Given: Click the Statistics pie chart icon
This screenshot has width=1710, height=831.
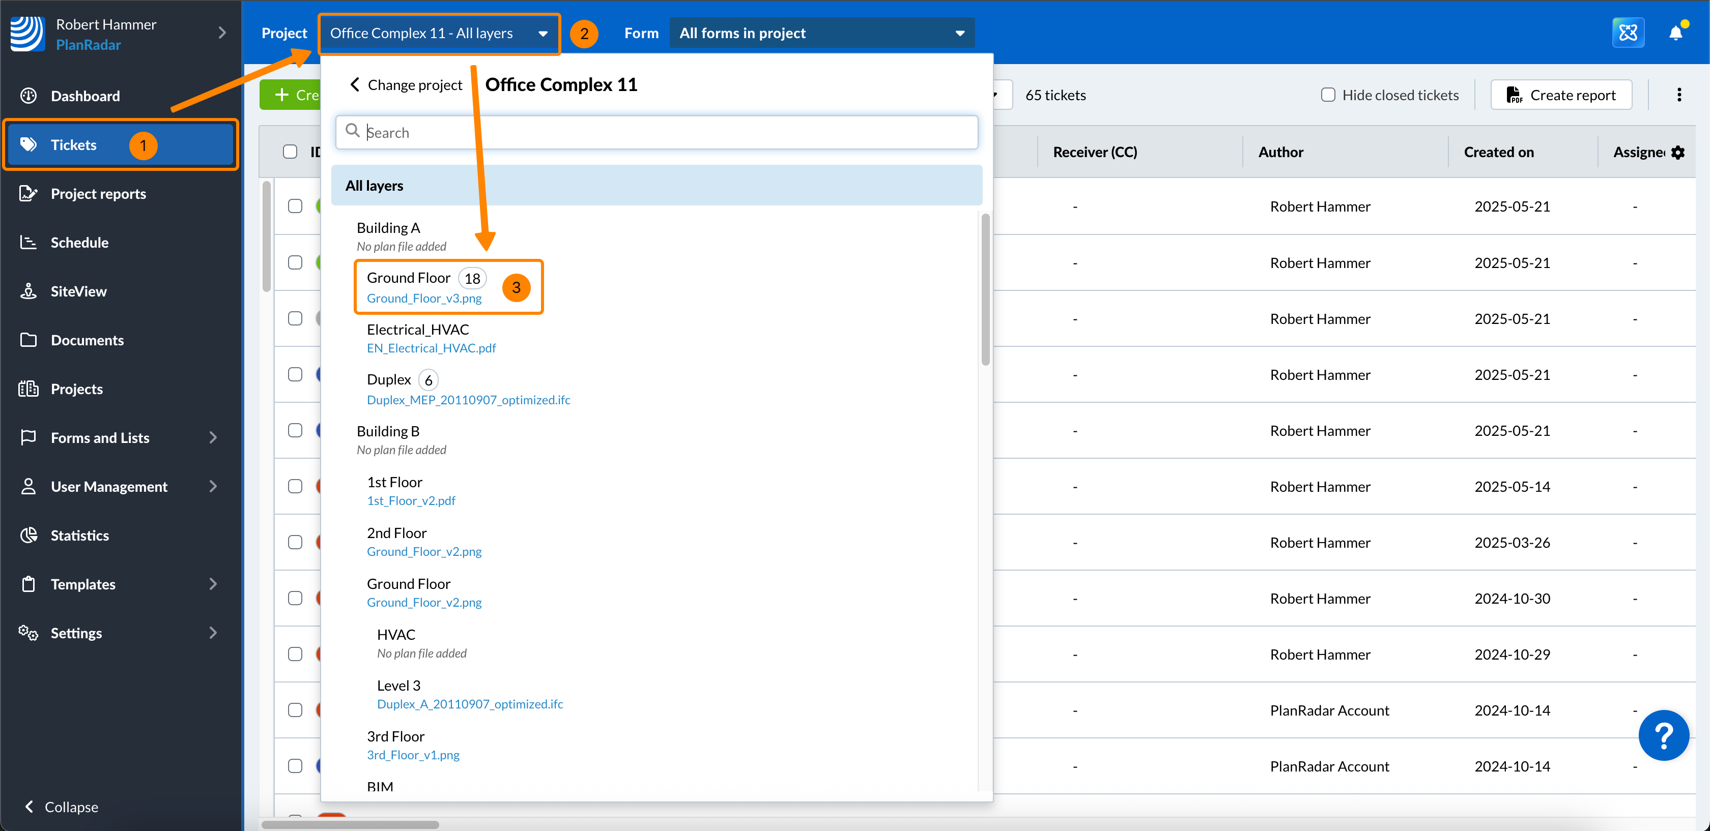Looking at the screenshot, I should pyautogui.click(x=28, y=535).
